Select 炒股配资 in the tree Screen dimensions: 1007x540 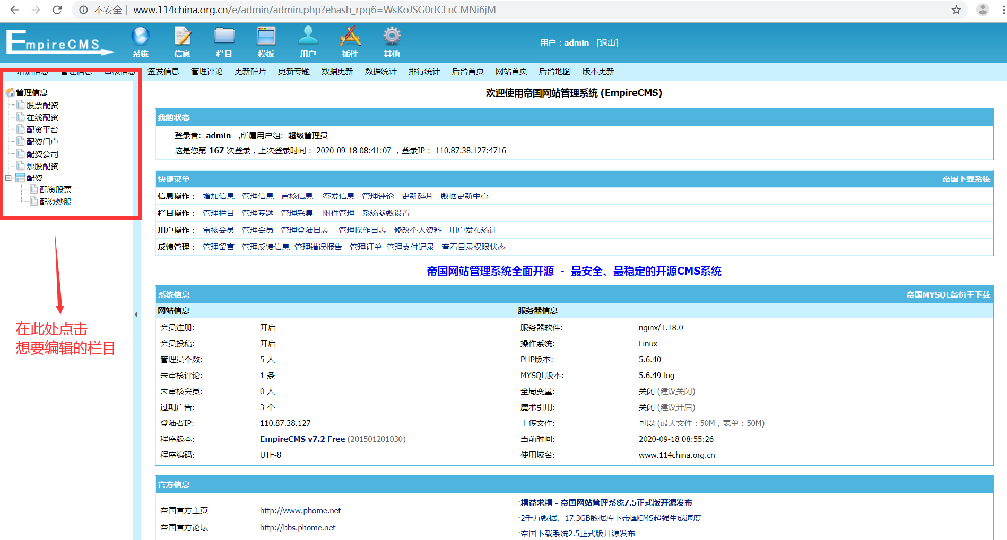coord(42,166)
